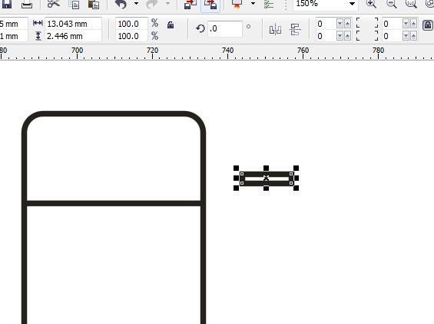Screen dimensions: 434x324
Task: Decrease the top-left corner roundness value
Action: pos(340,24)
